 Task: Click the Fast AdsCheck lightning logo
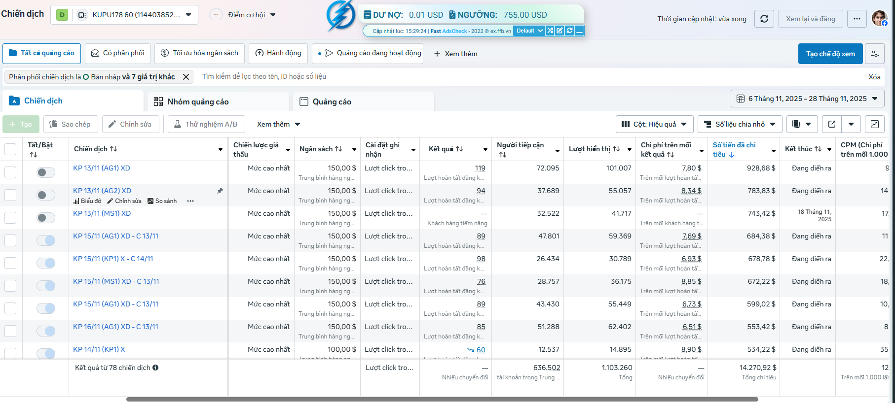coord(341,16)
